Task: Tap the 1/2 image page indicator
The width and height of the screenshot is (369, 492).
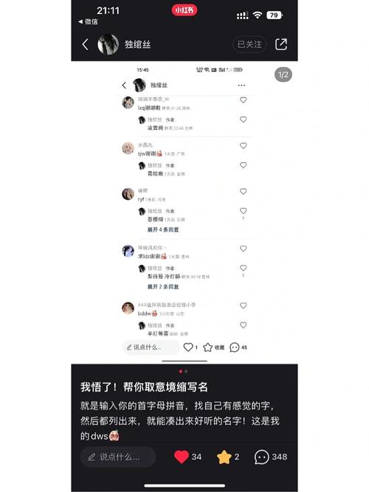Action: pos(283,75)
